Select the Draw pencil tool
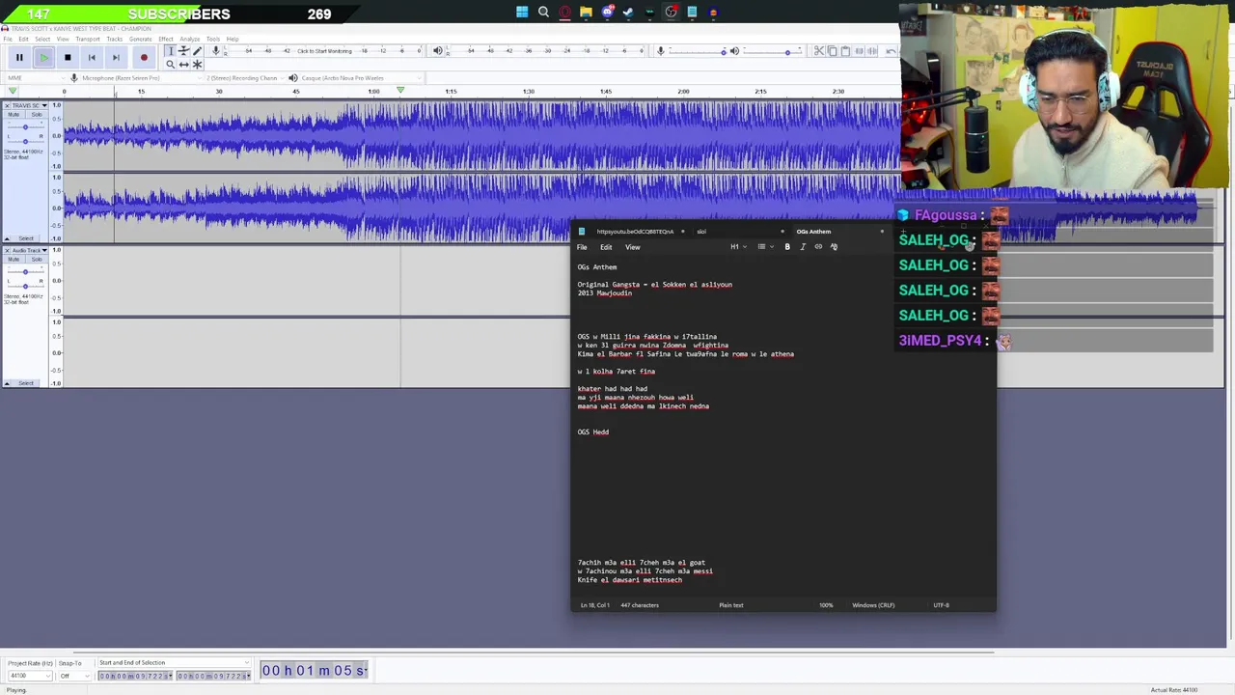The width and height of the screenshot is (1235, 695). pos(197,50)
